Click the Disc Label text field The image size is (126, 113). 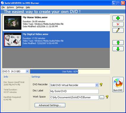[x=74, y=91]
